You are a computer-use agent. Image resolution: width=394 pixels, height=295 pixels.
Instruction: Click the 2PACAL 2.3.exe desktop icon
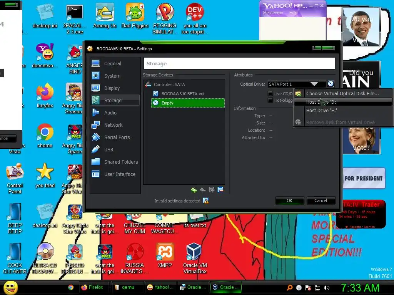75,19
